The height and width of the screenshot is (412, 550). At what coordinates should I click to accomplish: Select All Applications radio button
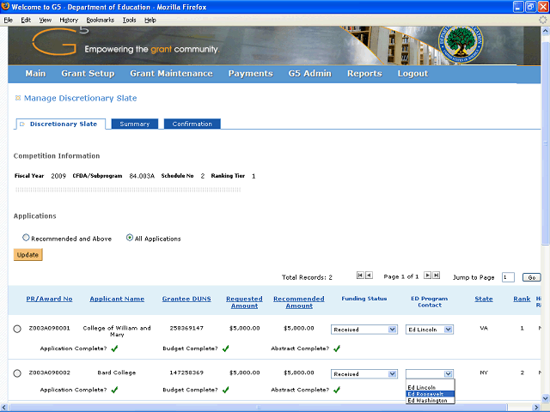click(x=130, y=238)
